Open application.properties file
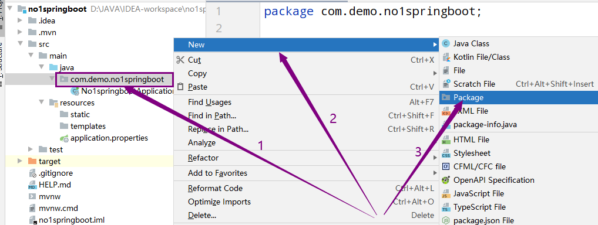The height and width of the screenshot is (225, 598). (x=109, y=138)
